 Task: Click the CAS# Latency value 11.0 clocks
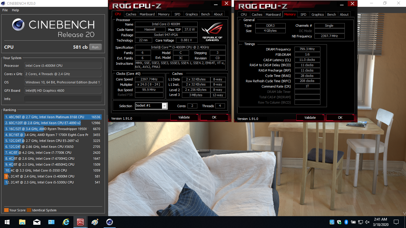pyautogui.click(x=307, y=60)
